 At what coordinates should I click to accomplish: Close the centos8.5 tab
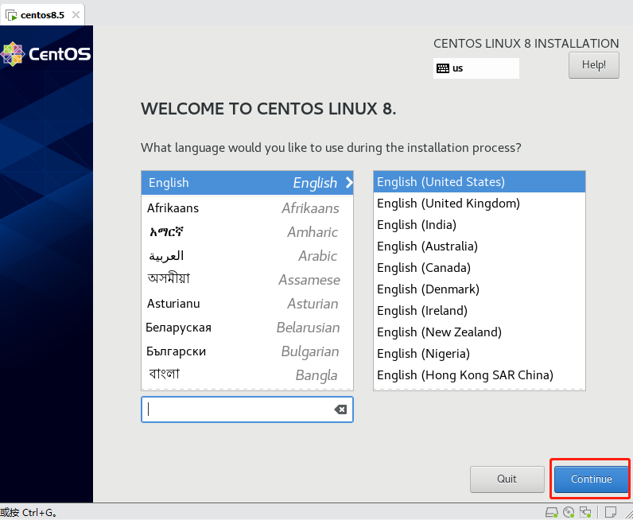[x=76, y=15]
